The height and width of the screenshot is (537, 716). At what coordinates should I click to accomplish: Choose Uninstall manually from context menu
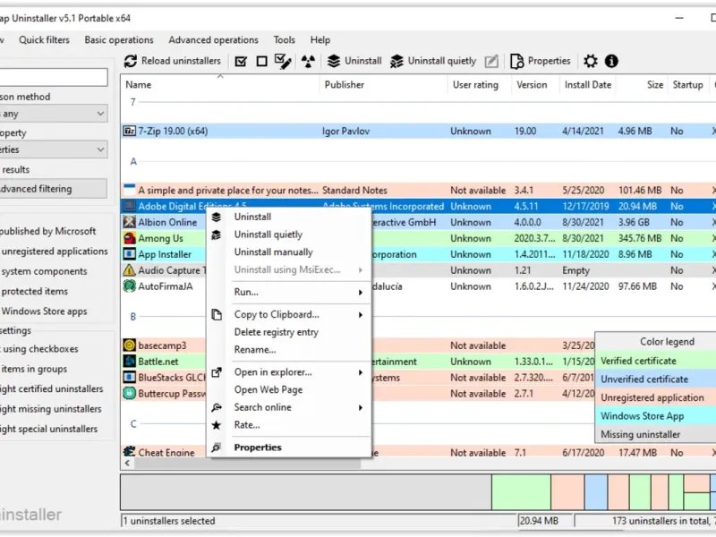click(x=274, y=252)
